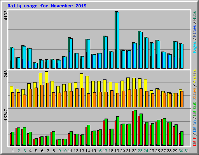Click the cyan hits bar for day 11
199x155 pixels.
coord(71,53)
